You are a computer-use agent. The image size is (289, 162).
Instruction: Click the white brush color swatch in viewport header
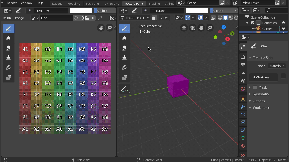click(x=197, y=11)
